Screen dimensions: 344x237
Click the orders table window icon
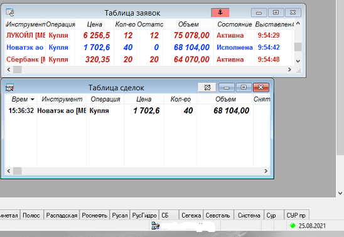[10, 13]
